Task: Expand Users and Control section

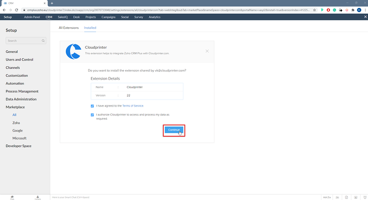Action: (19, 59)
